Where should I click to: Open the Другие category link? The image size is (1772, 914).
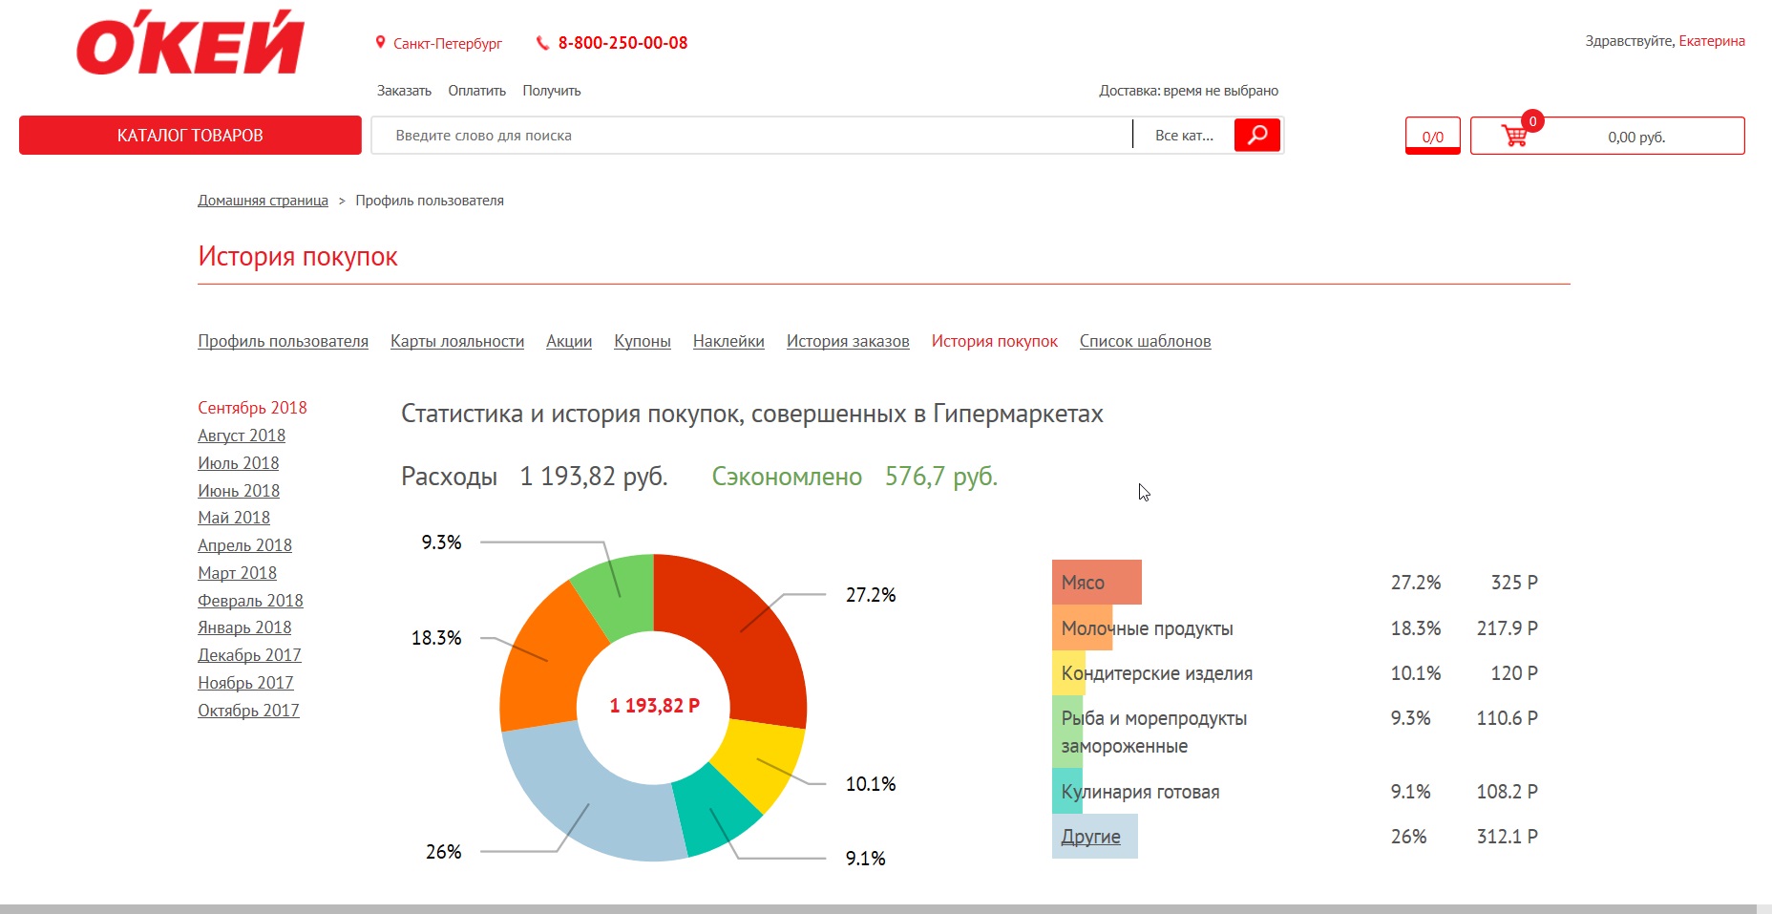(x=1090, y=837)
